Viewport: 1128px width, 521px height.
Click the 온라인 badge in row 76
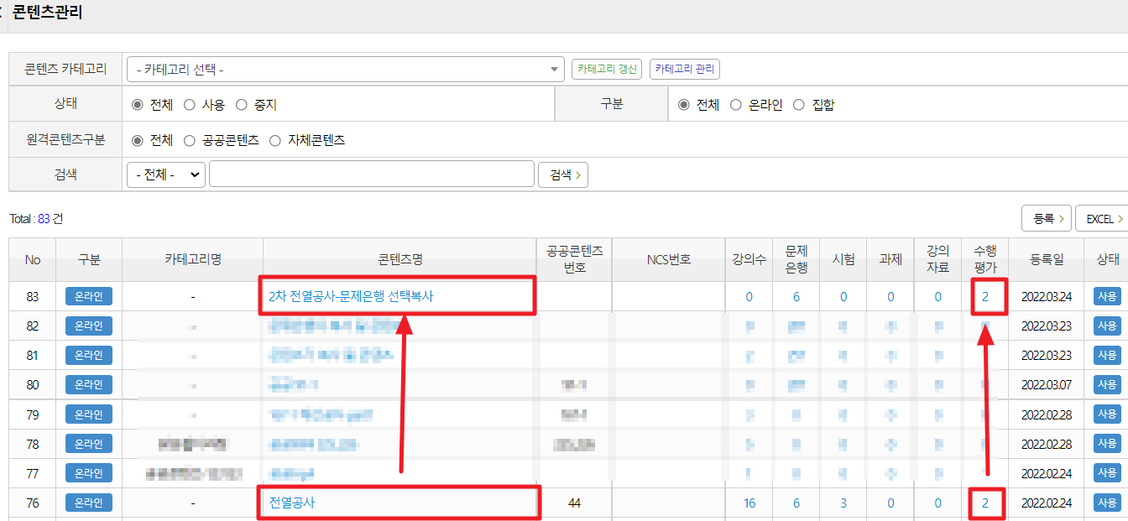(x=89, y=503)
